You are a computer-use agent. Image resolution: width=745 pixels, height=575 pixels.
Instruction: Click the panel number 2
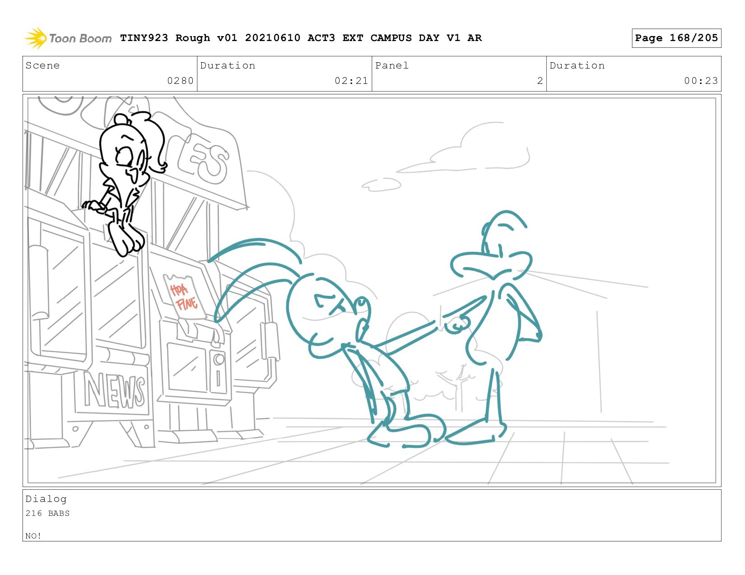(x=540, y=81)
